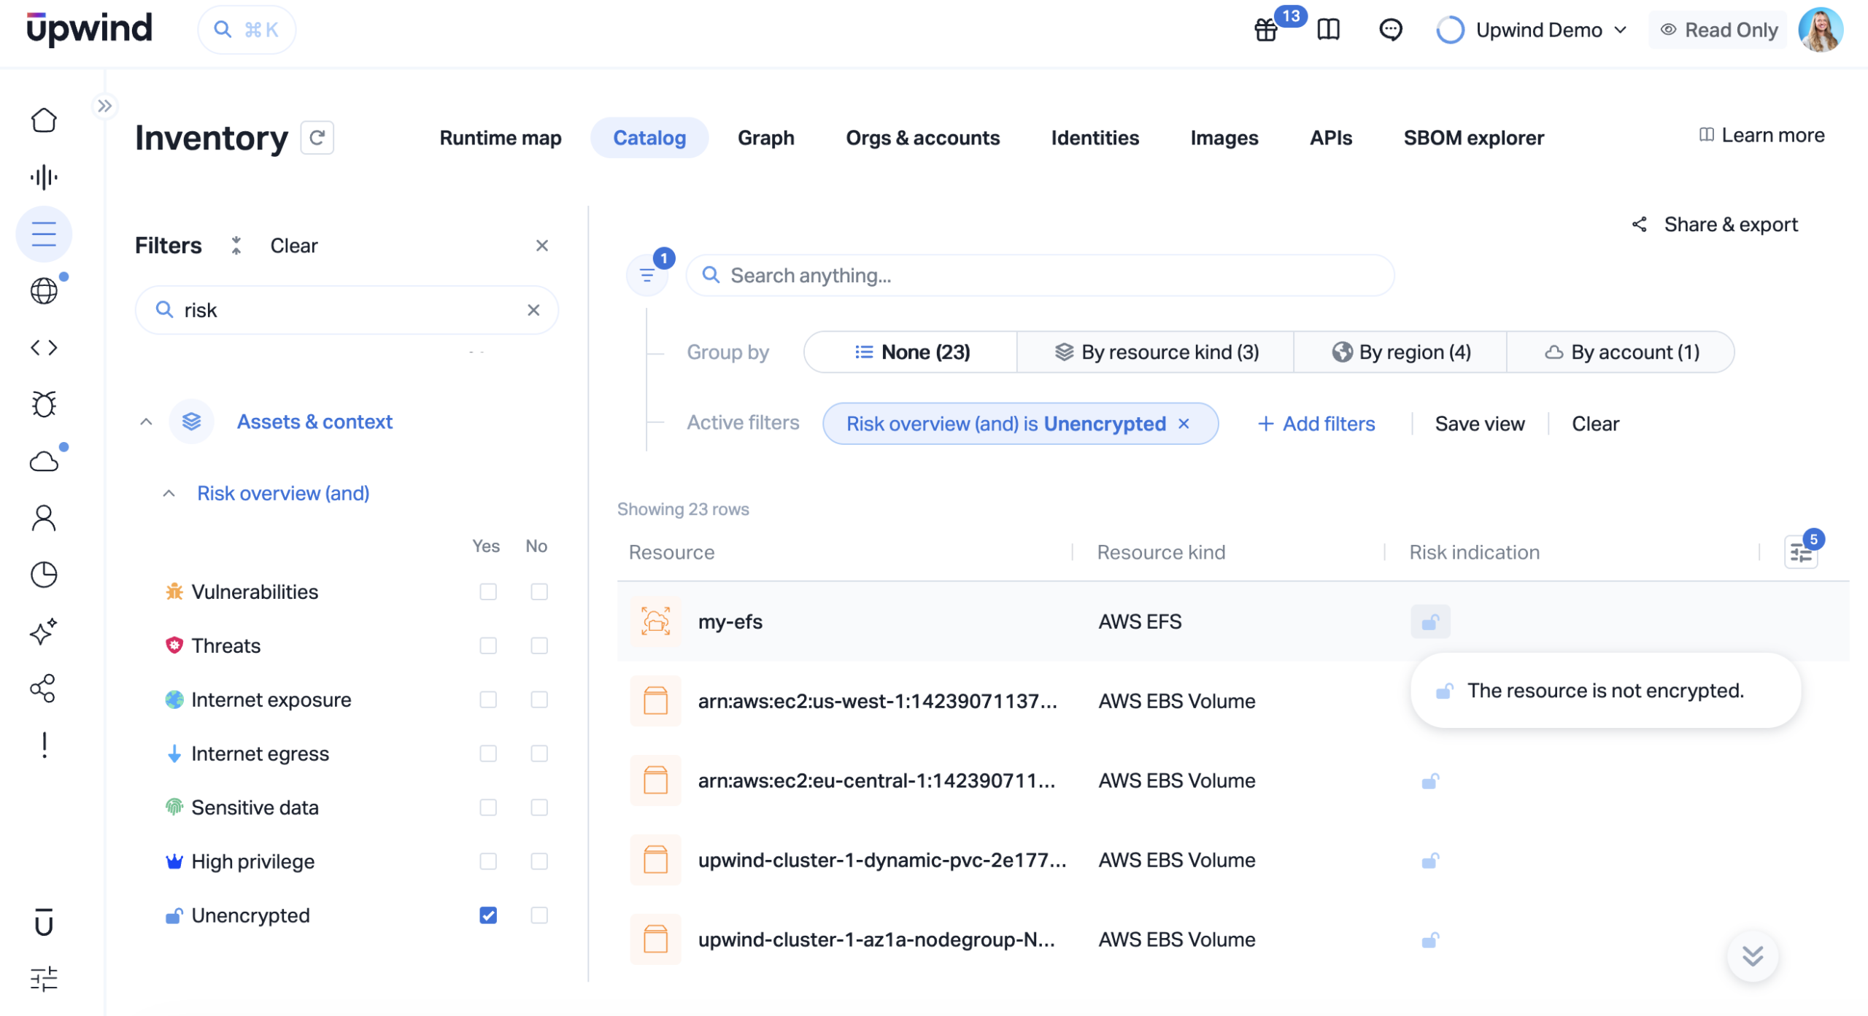Check Yes for Internet egress

coord(488,753)
